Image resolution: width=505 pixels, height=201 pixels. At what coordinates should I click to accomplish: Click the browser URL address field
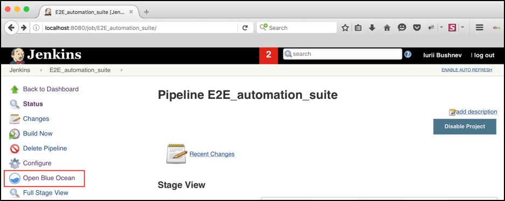tap(140, 28)
